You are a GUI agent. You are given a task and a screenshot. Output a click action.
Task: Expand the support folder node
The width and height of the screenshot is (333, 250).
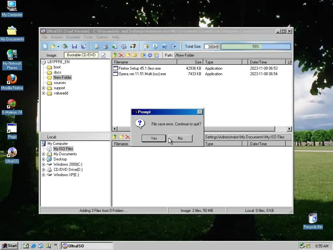pos(44,88)
